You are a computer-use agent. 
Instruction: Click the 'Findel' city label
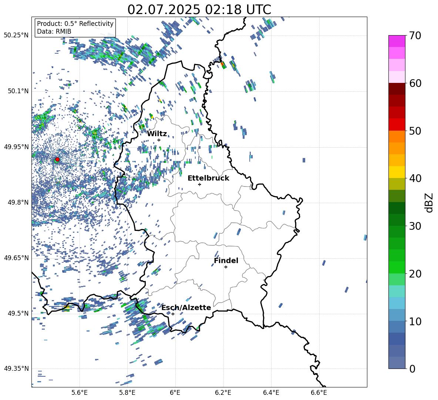(x=226, y=260)
